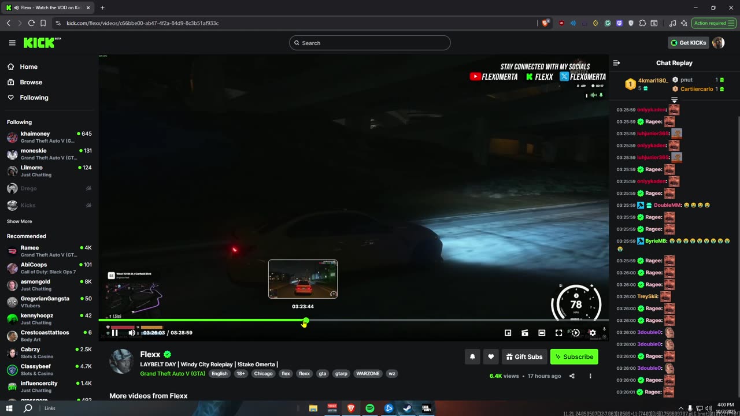Screen dimensions: 740x416
Task: Click Brave Shields icon
Action: click(x=545, y=23)
